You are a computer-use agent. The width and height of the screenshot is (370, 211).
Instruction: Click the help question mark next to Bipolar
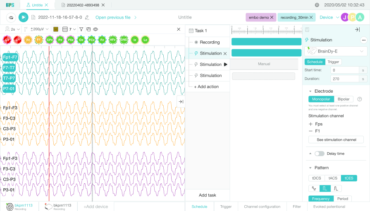(360, 99)
